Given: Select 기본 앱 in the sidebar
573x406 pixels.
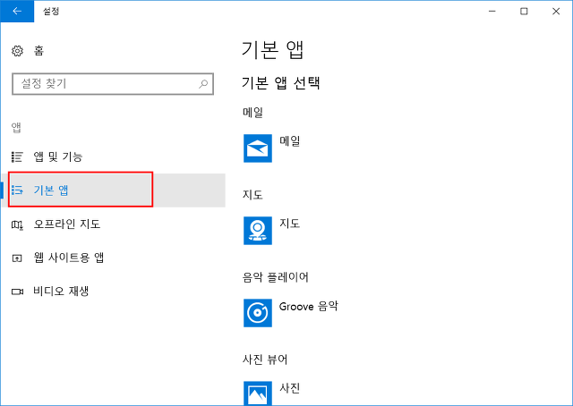Looking at the screenshot, I should click(x=114, y=190).
